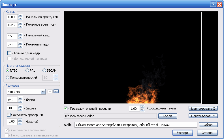The height and width of the screenshot is (139, 224).
Task: Decrease the Высота height value
Action: 20,109
